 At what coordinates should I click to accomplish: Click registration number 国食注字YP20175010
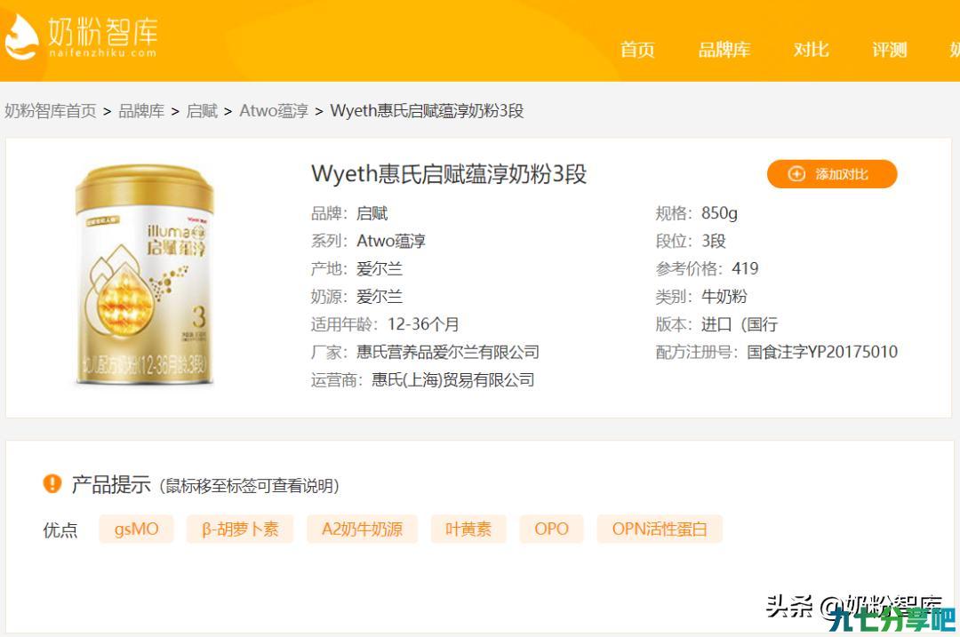(x=822, y=352)
